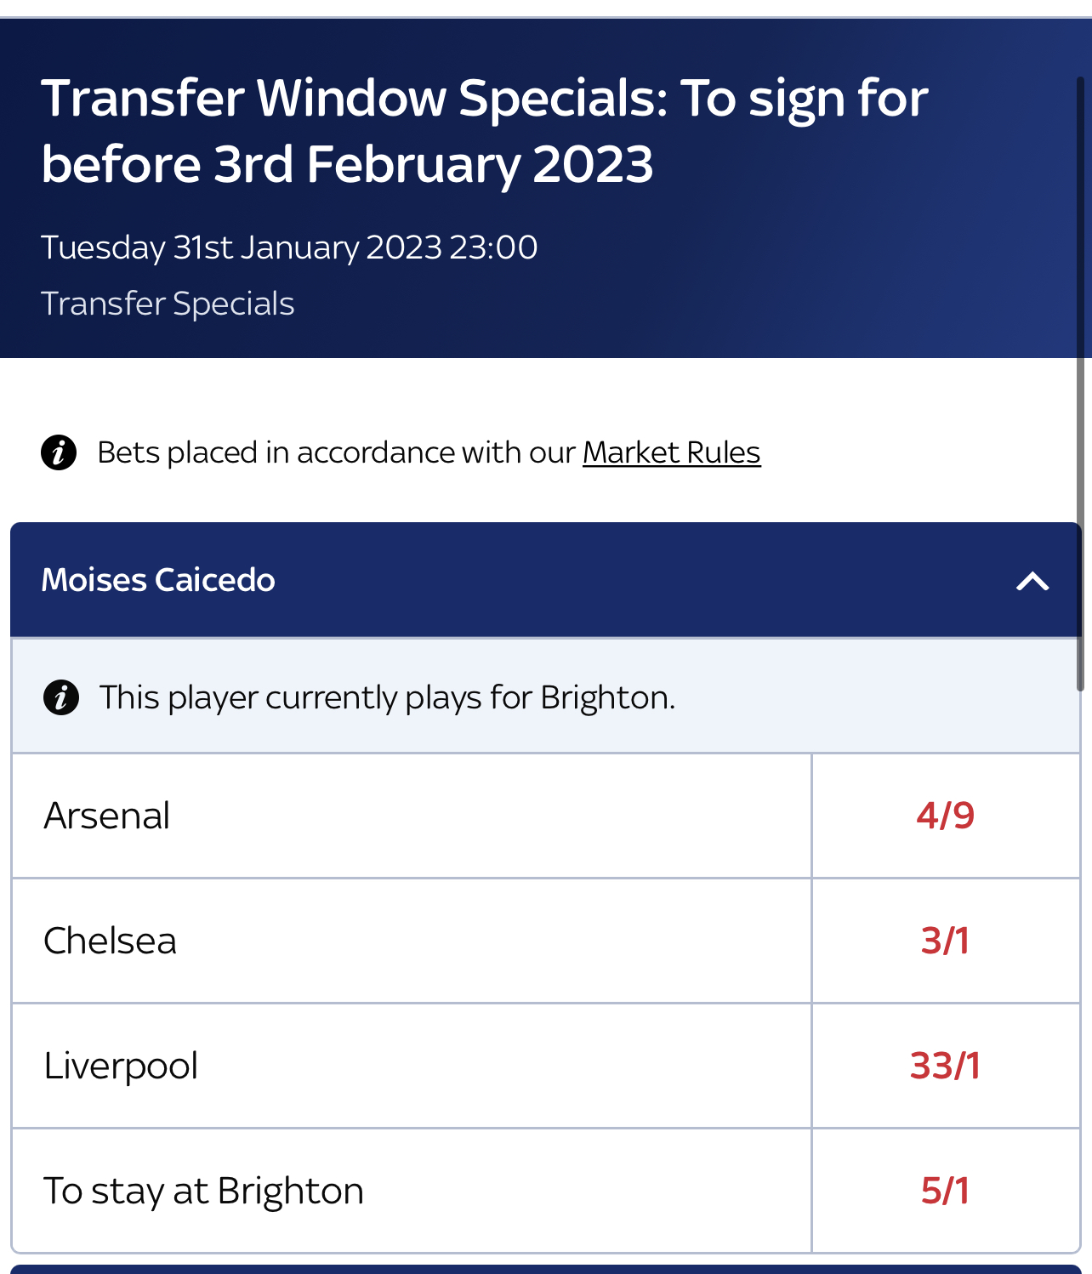The width and height of the screenshot is (1092, 1274).
Task: Click the Moises Caicedo header bar
Action: click(545, 580)
